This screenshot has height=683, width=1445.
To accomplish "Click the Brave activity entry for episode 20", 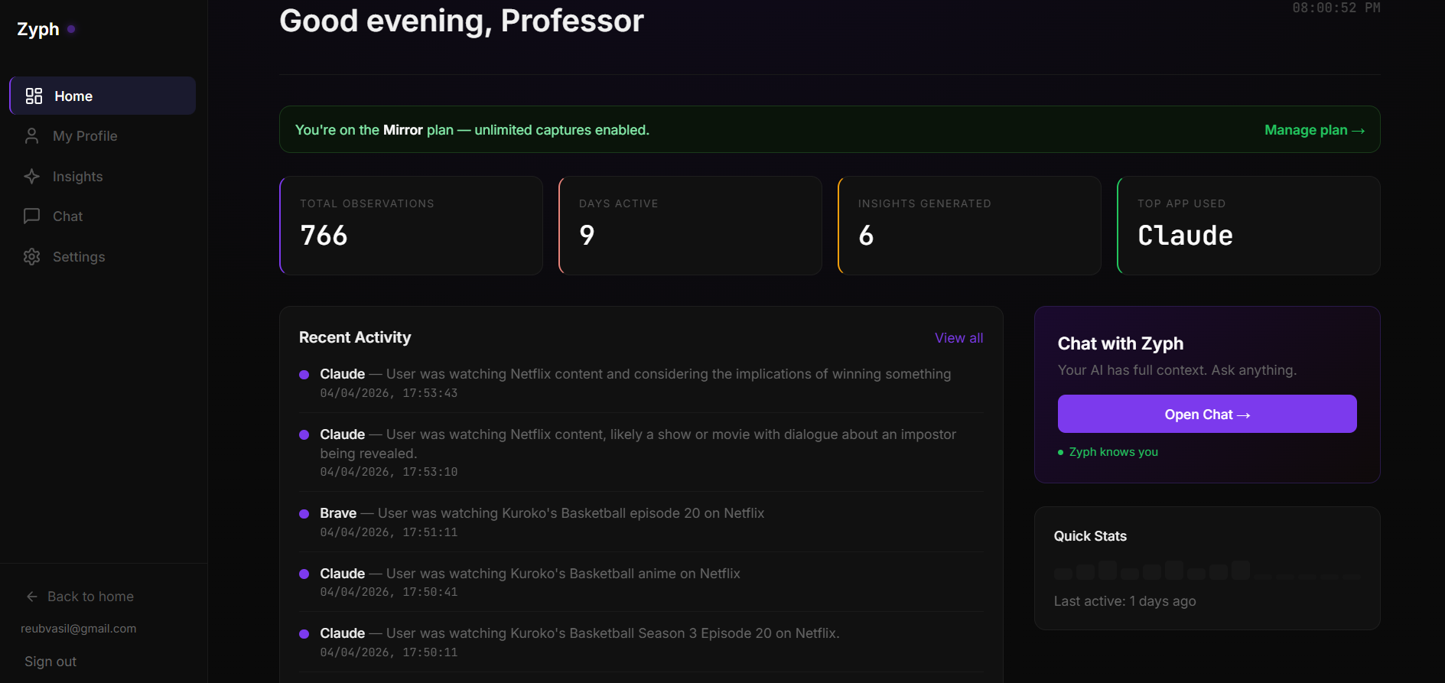I will (641, 522).
